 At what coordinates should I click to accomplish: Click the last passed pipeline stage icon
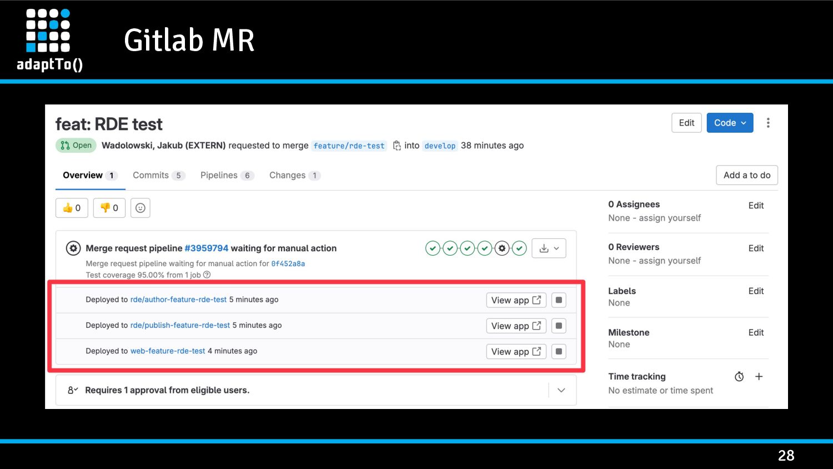[x=519, y=248]
